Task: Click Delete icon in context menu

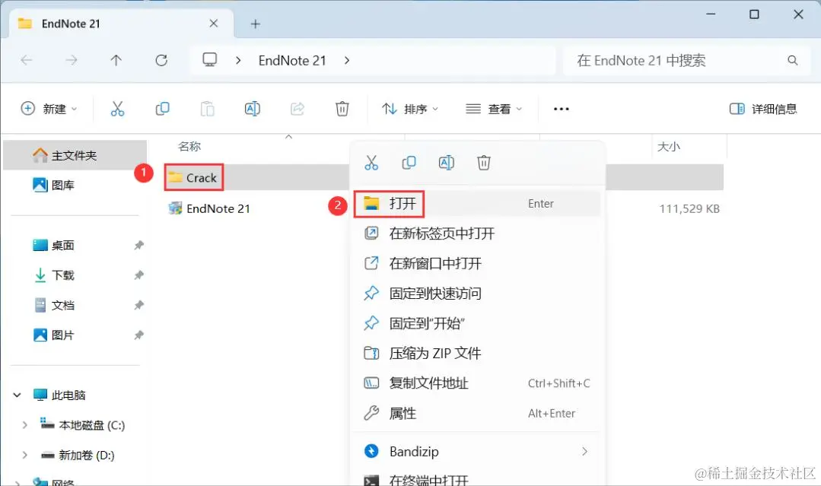Action: [484, 163]
